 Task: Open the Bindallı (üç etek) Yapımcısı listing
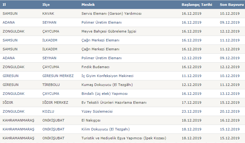tap(104, 94)
